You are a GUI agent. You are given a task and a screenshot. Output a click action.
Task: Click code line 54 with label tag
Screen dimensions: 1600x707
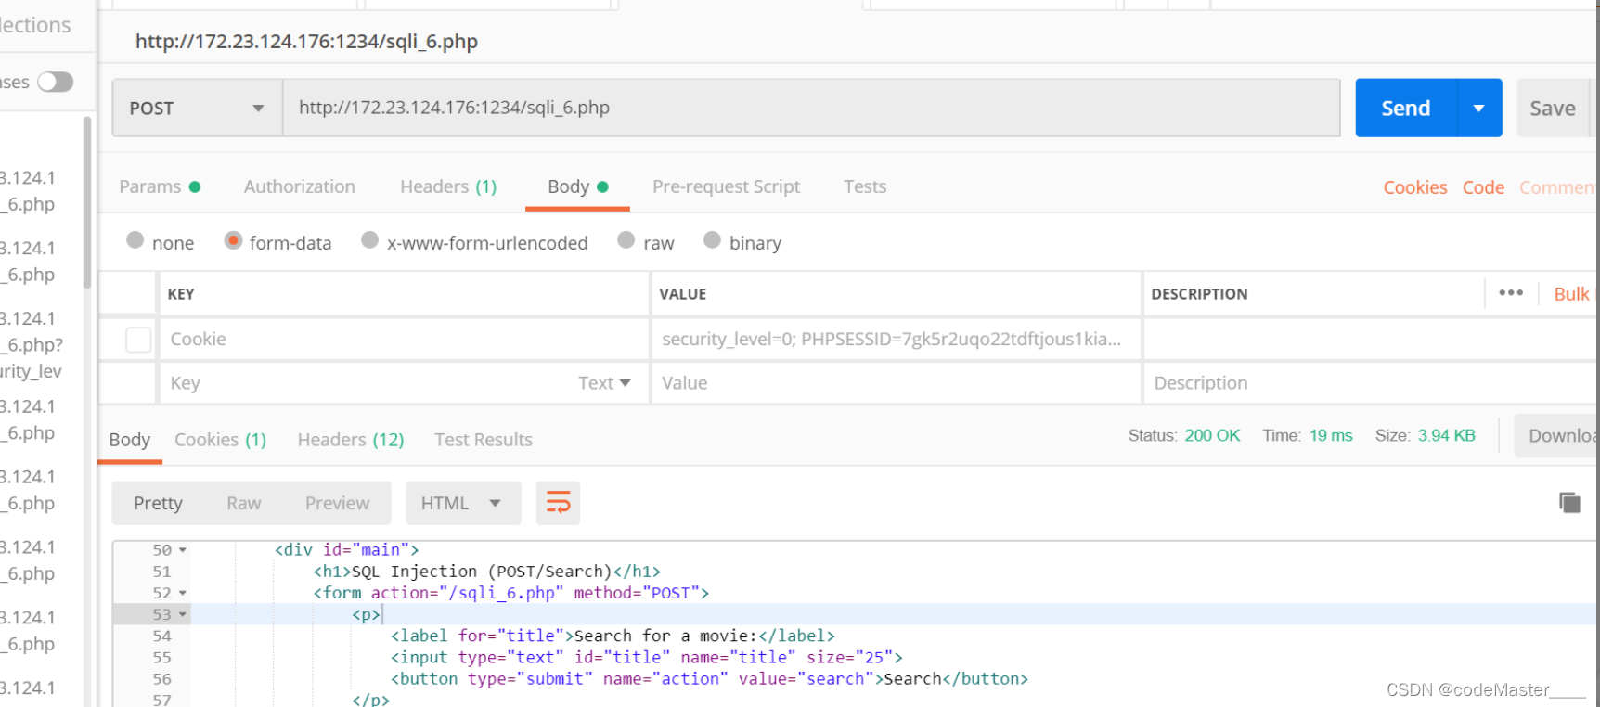[x=613, y=636]
